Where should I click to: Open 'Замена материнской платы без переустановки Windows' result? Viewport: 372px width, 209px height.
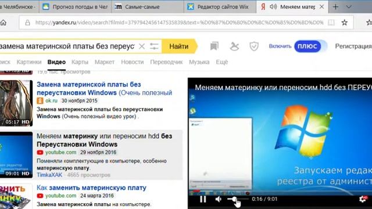105,88
